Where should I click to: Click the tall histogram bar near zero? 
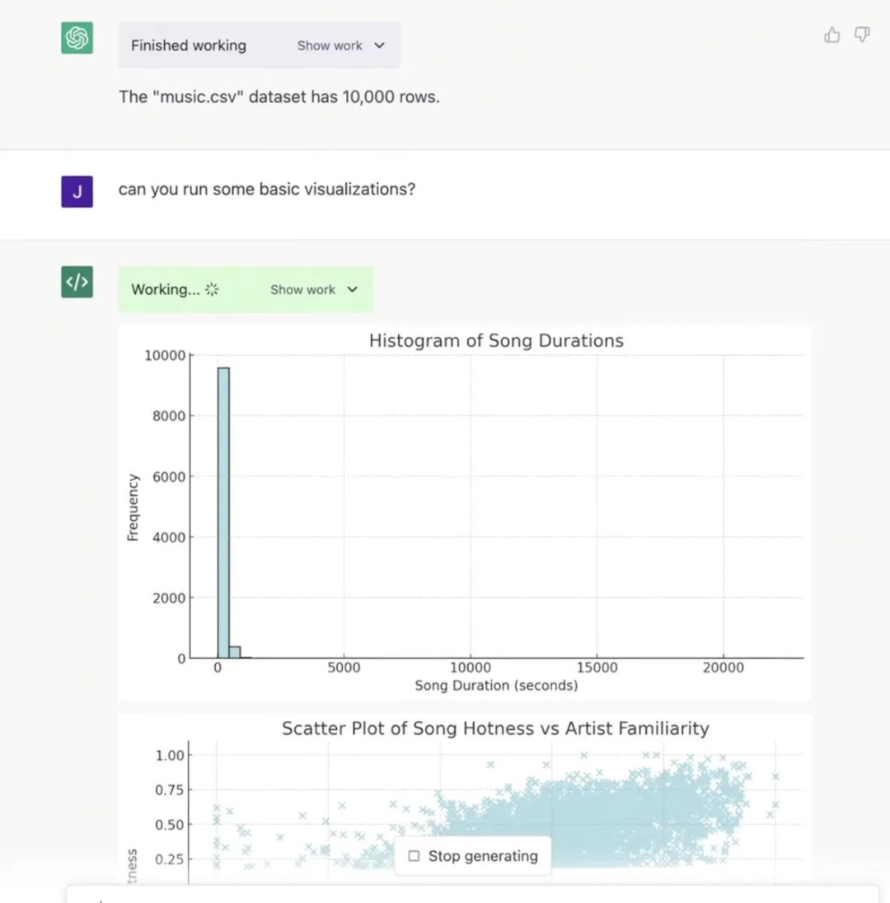pos(223,512)
